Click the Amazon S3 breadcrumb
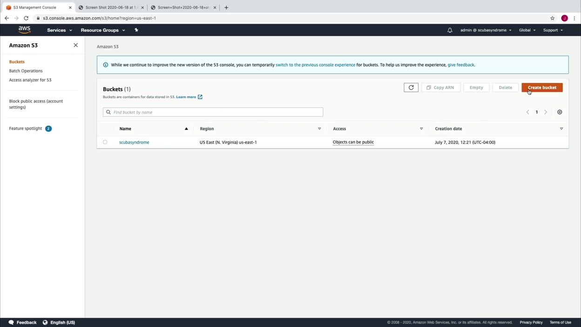This screenshot has width=581, height=327. tap(108, 47)
